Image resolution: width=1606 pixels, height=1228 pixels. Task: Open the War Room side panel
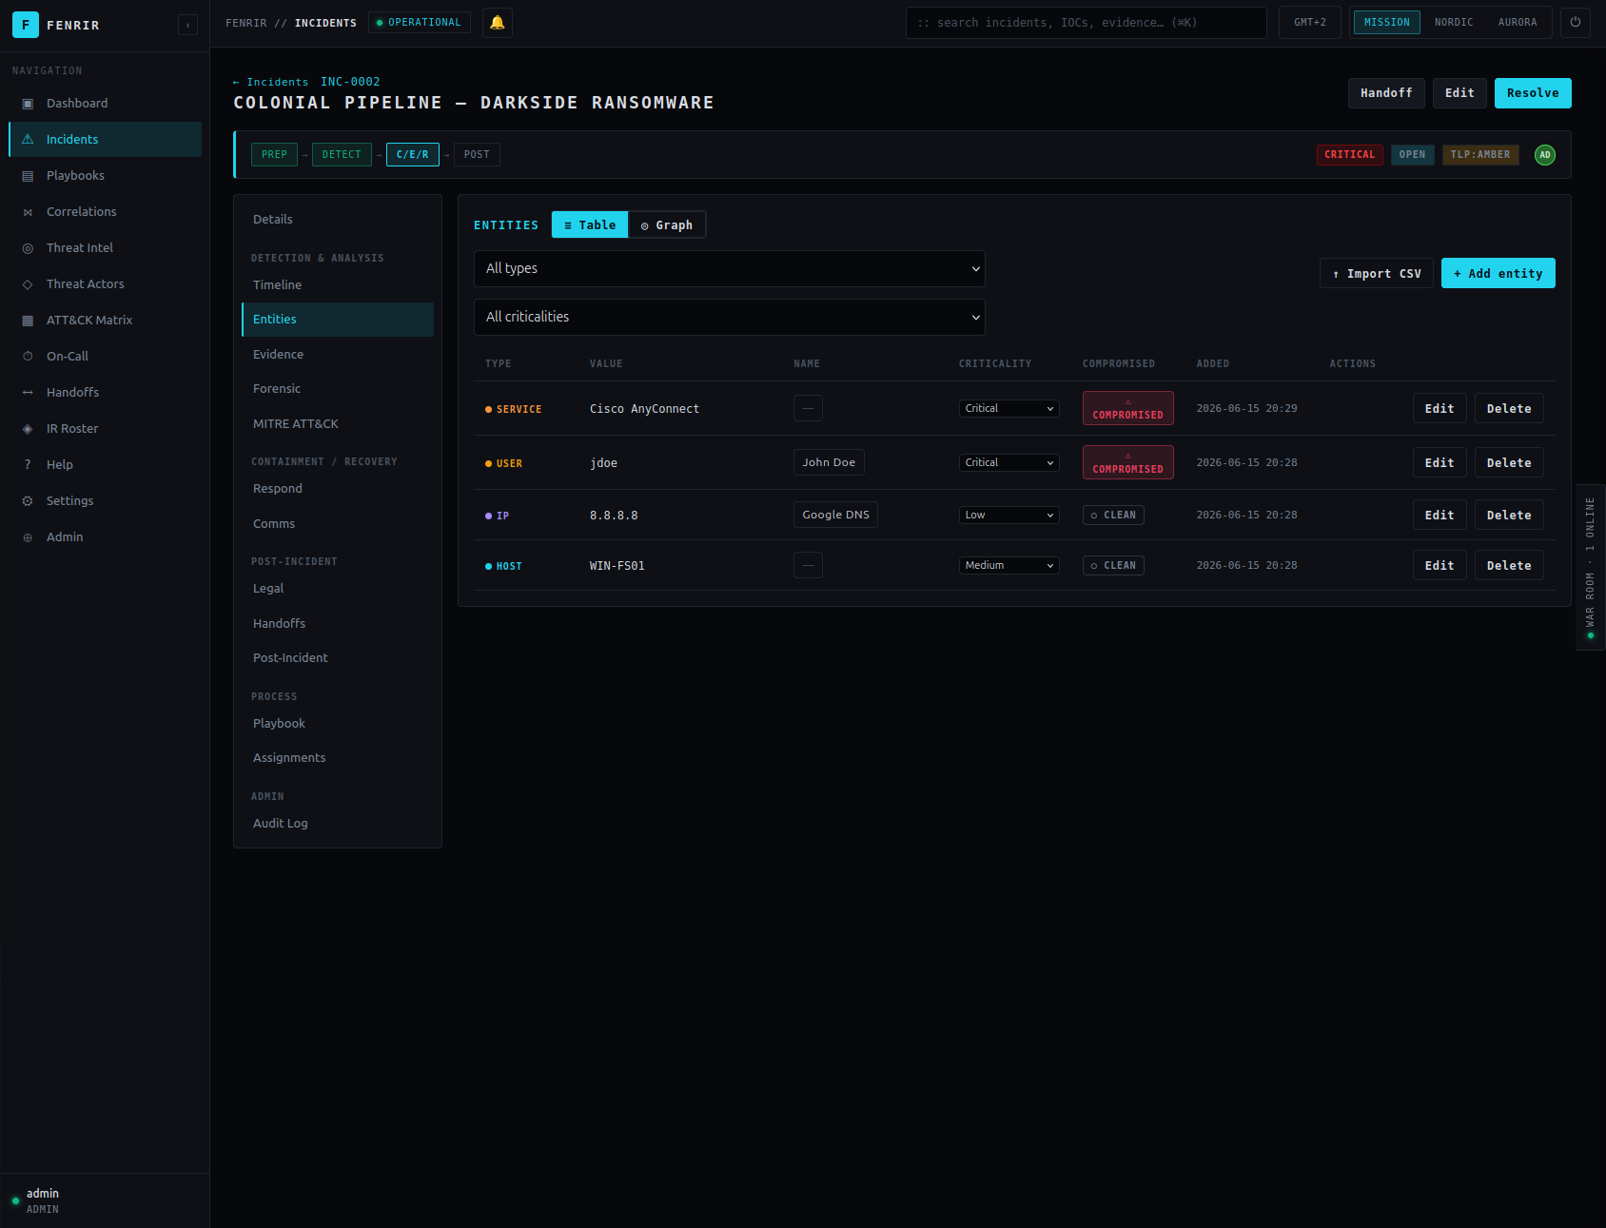[1590, 567]
